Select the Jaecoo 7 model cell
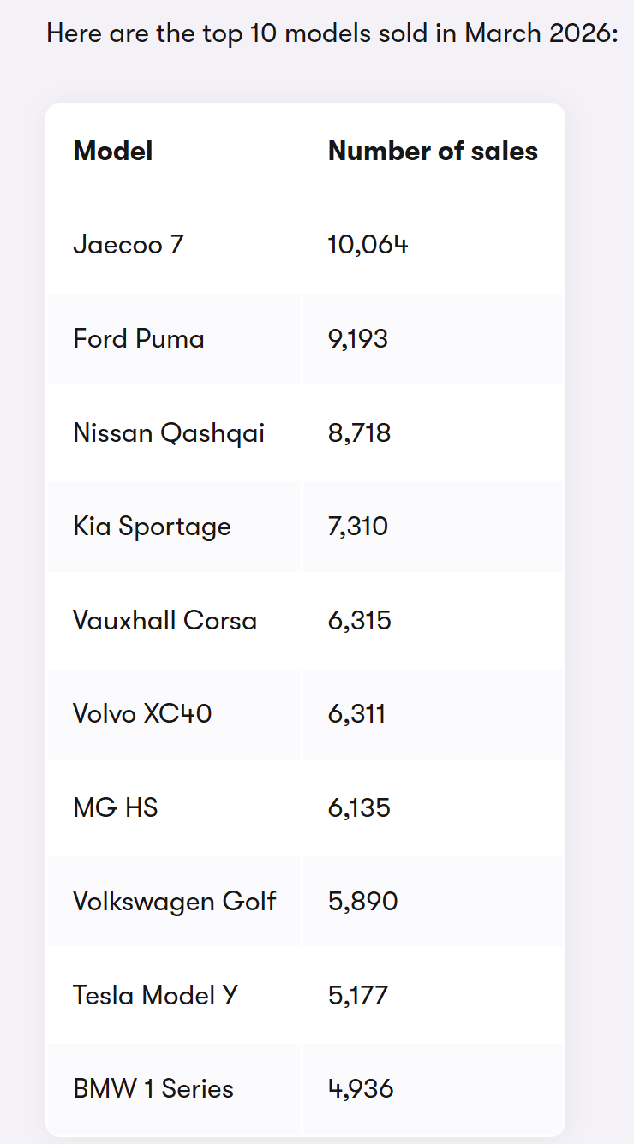634x1144 pixels. (129, 245)
